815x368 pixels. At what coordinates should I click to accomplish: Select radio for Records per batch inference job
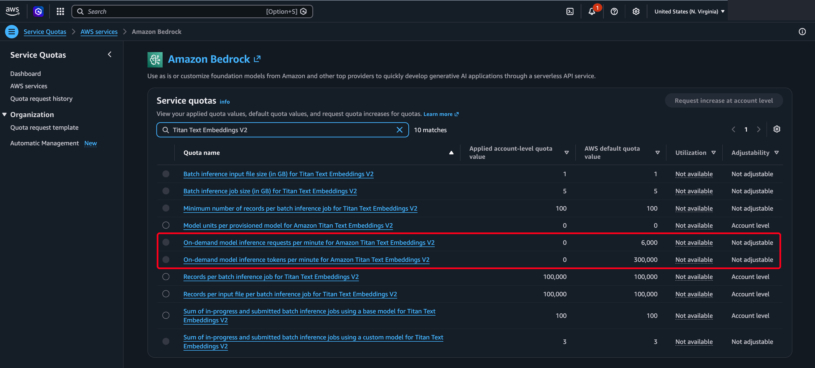click(x=166, y=277)
